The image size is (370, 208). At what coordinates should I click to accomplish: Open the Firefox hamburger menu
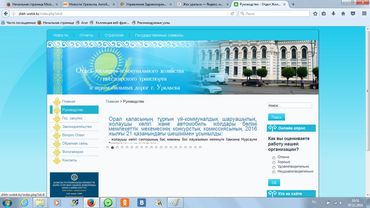point(364,14)
